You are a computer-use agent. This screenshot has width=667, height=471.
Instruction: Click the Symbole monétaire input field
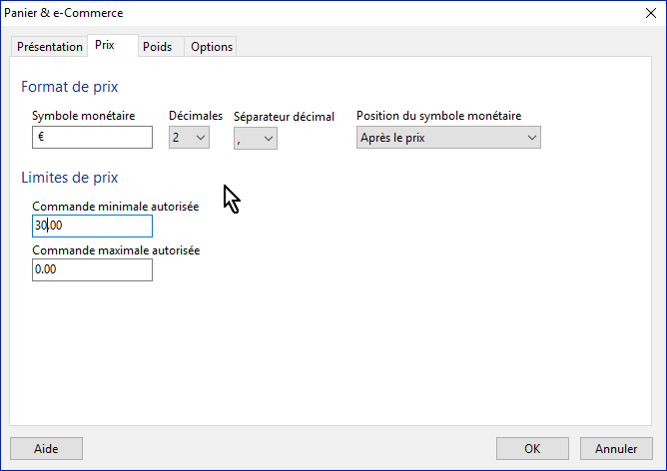(x=92, y=138)
